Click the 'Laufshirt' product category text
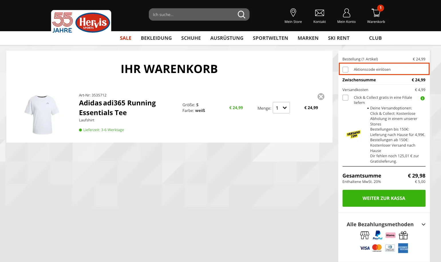This screenshot has width=441, height=262. point(86,120)
